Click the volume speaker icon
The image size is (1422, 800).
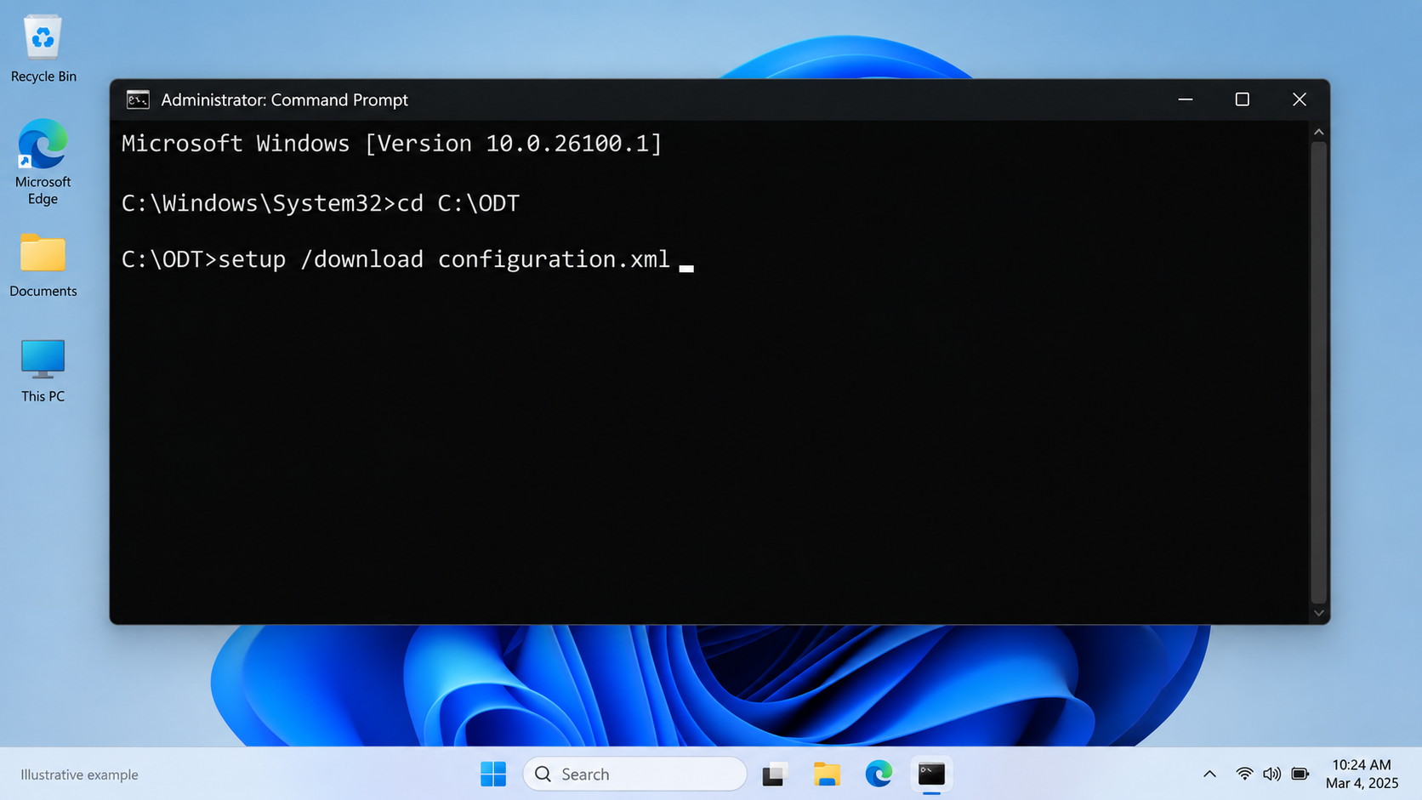tap(1271, 774)
